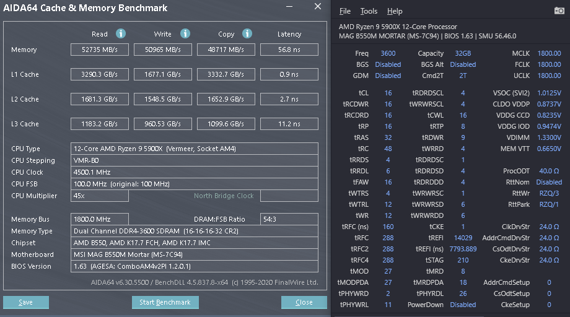Click the L1 Cache latency 0.9 ns
This screenshot has height=317, width=570.
[289, 74]
